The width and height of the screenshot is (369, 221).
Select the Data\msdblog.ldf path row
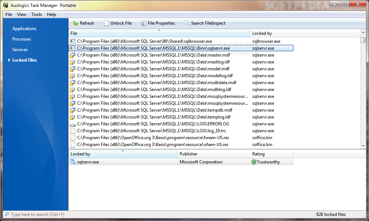click(181, 89)
